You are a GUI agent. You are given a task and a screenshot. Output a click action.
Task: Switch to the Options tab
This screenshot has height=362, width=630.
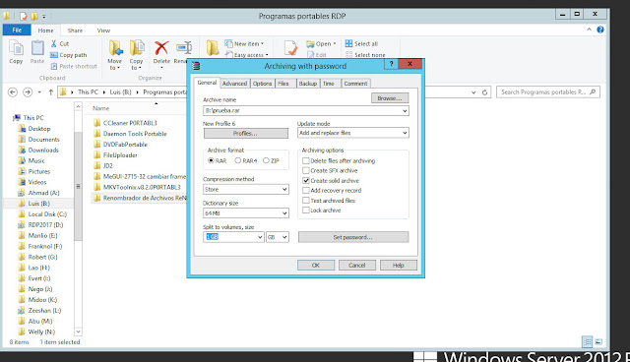click(263, 84)
